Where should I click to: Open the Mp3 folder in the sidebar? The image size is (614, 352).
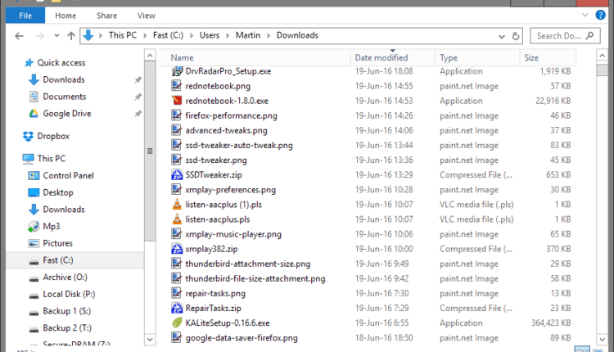pyautogui.click(x=52, y=226)
